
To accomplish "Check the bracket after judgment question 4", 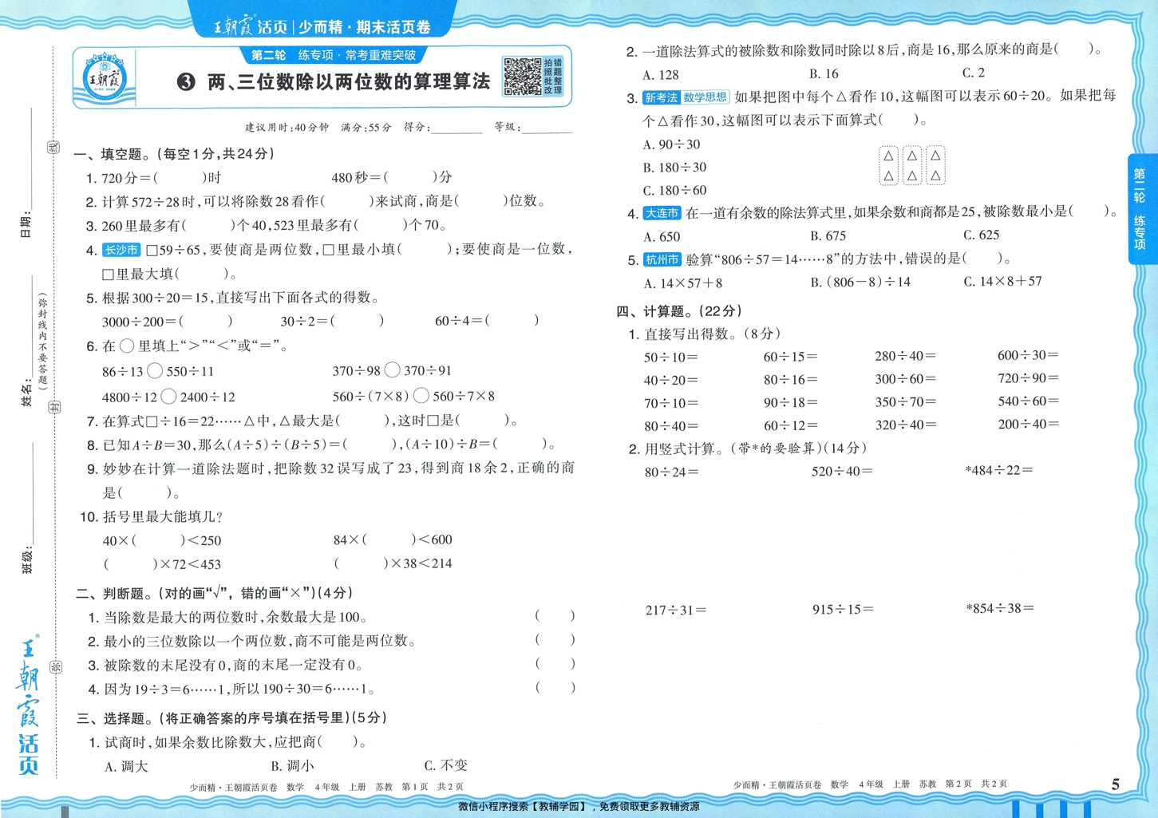I will pos(553,688).
